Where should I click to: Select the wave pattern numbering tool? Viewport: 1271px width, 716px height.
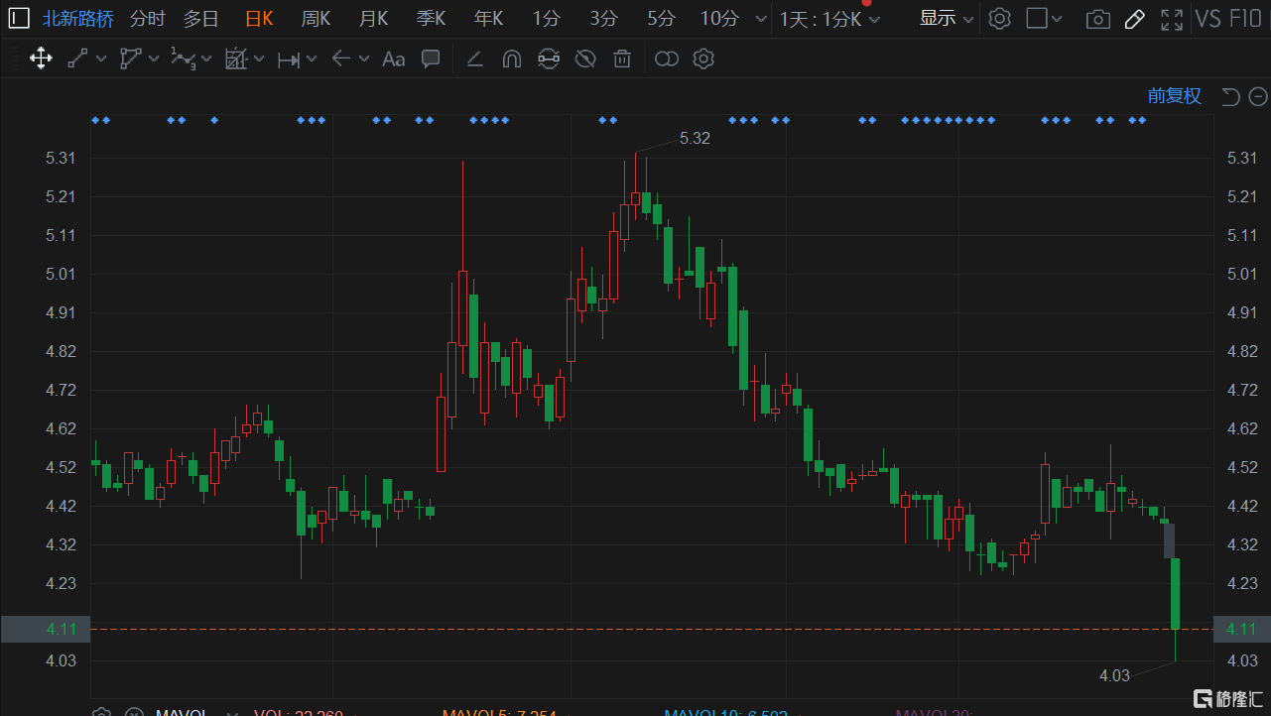pyautogui.click(x=183, y=59)
